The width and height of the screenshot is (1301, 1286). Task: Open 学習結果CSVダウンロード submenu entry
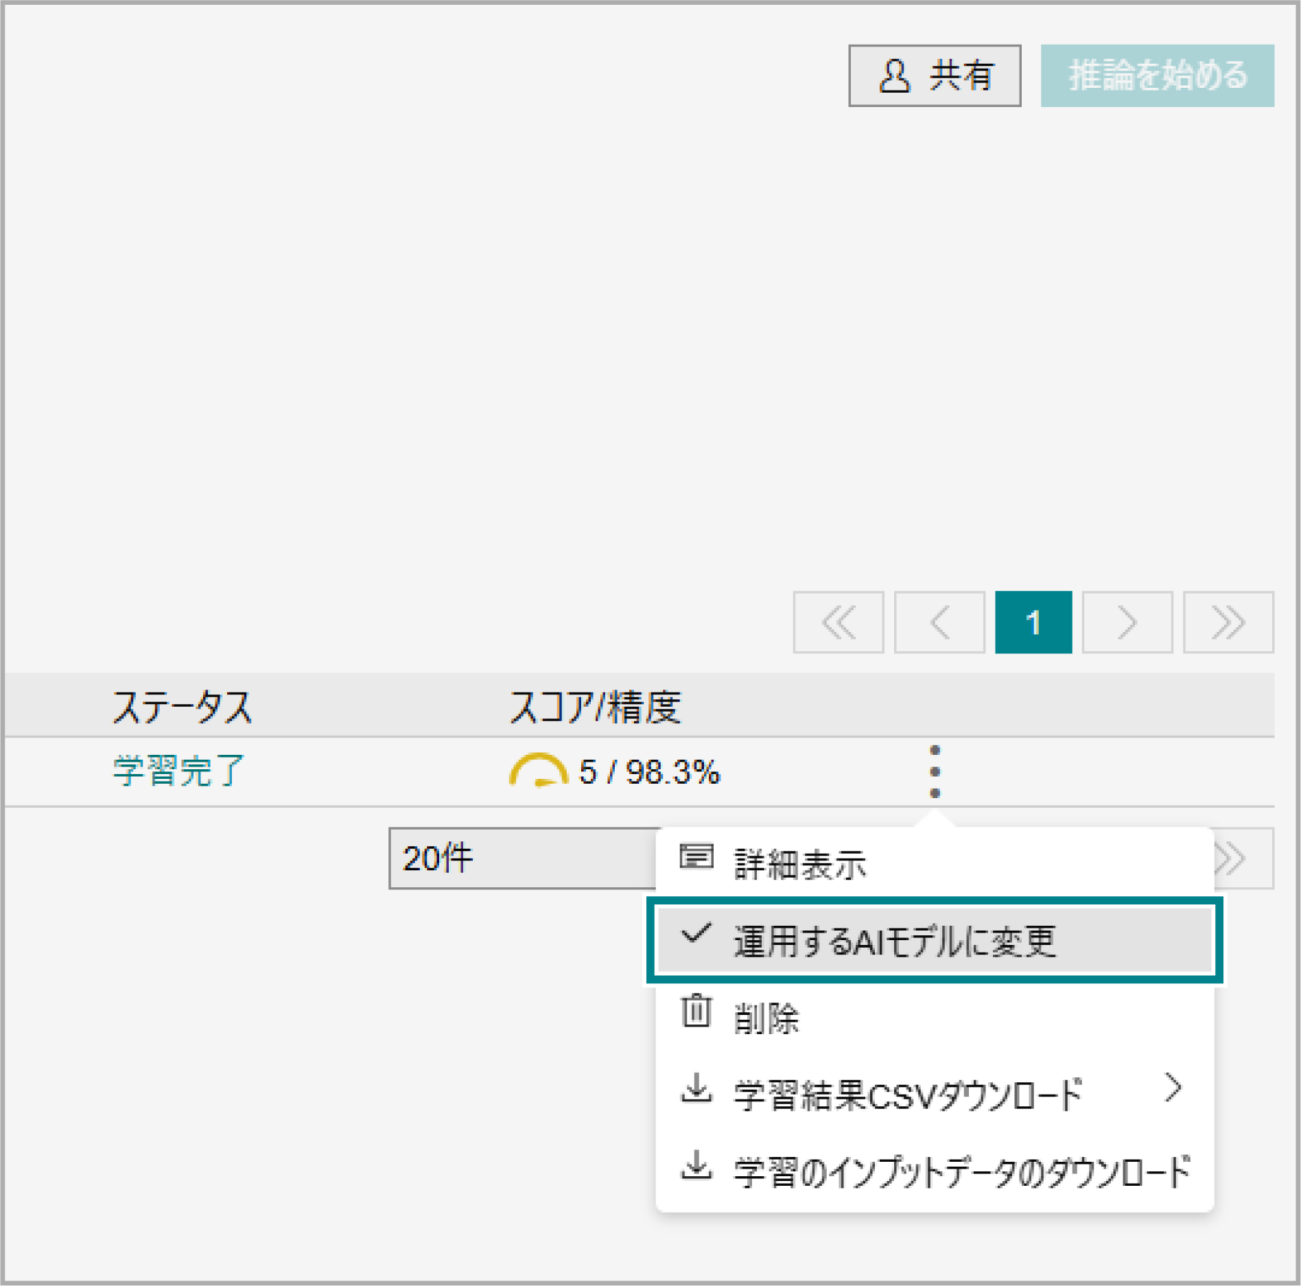point(935,1094)
